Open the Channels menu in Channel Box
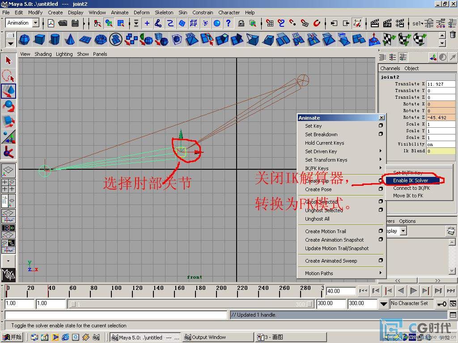Viewport: 458px width, 343px height. pos(390,68)
